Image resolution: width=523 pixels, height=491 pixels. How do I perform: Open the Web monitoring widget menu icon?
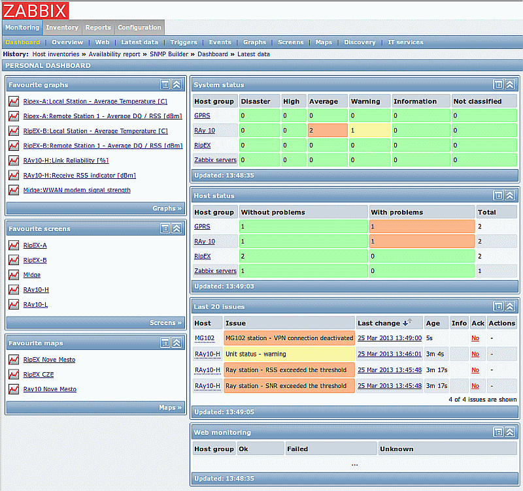[x=498, y=432]
